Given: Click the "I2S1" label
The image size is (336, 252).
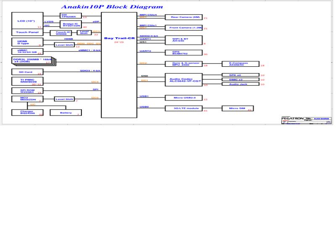Looking at the screenshot, I should pyautogui.click(x=143, y=42).
